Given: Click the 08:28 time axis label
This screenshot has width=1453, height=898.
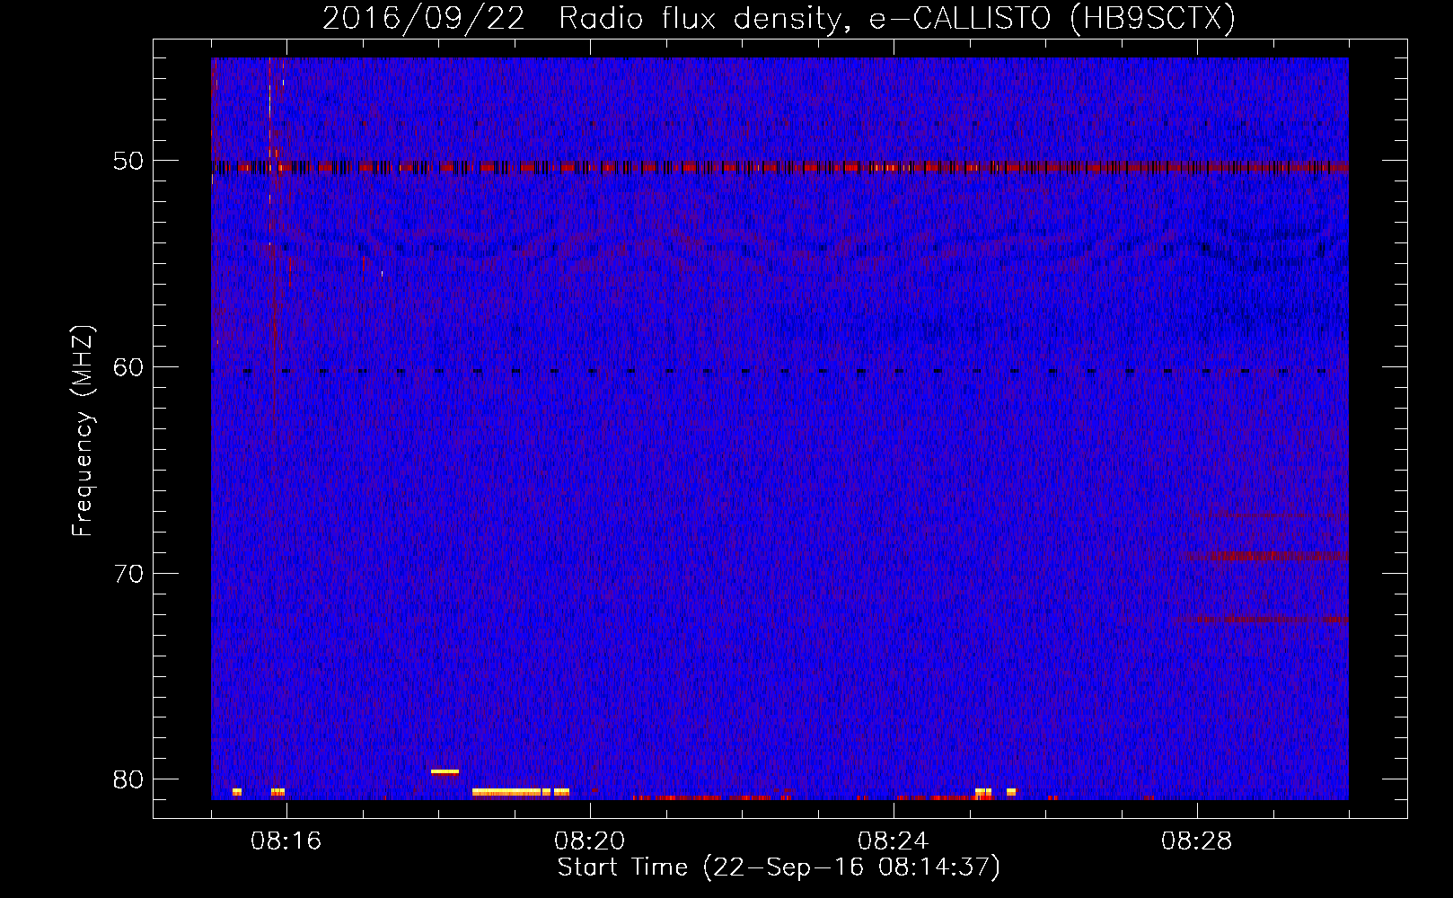Looking at the screenshot, I should 1197,841.
